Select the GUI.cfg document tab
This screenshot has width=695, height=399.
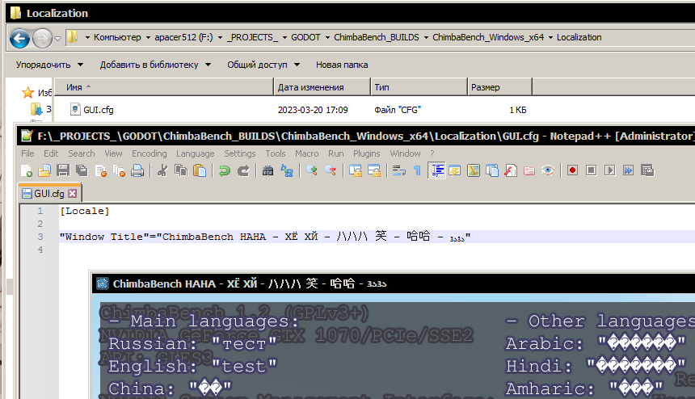click(48, 194)
